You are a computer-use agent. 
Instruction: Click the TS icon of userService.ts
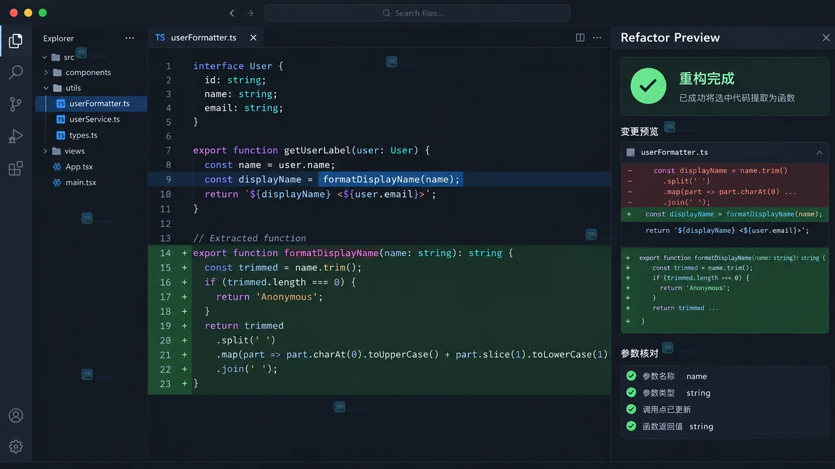coord(61,119)
